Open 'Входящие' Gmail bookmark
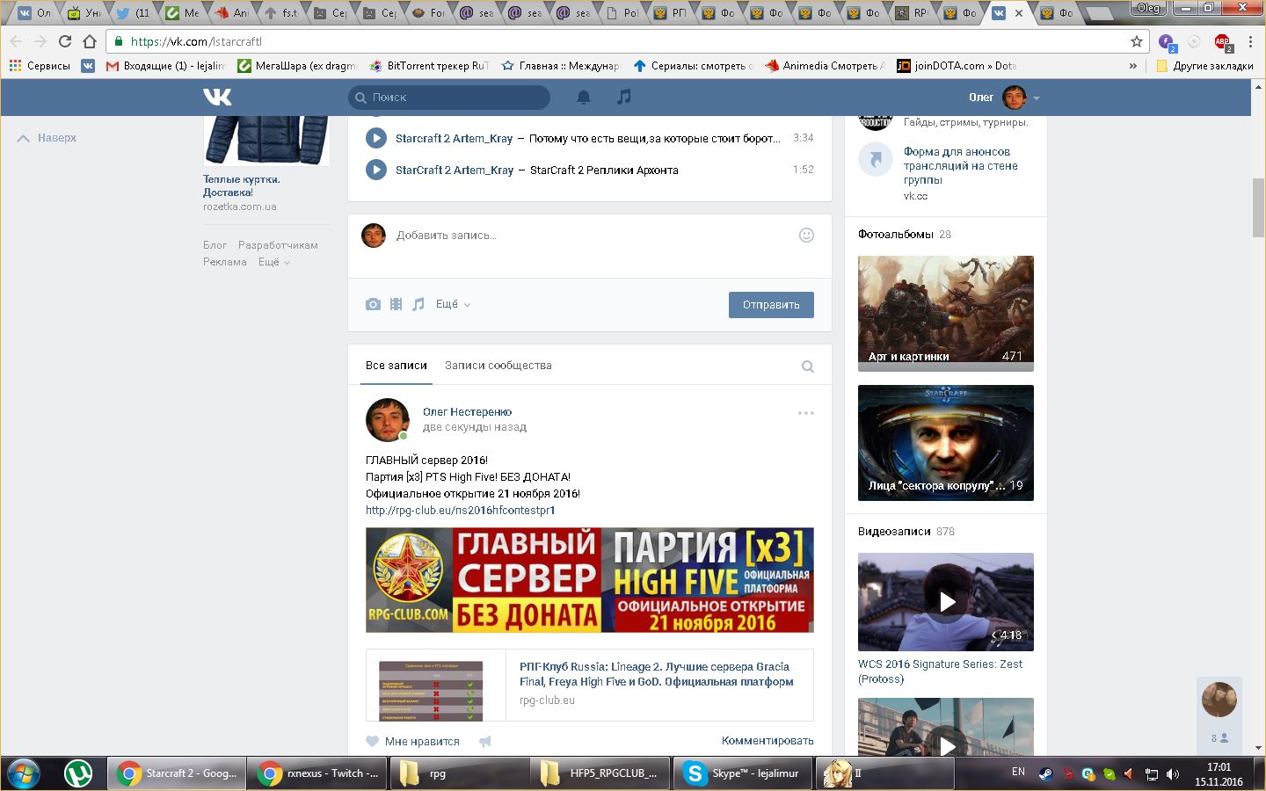 tap(164, 66)
